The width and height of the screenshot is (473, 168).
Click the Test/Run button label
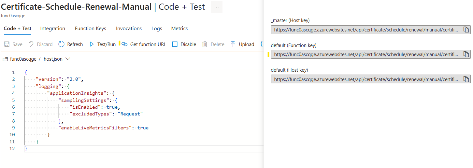pyautogui.click(x=107, y=44)
